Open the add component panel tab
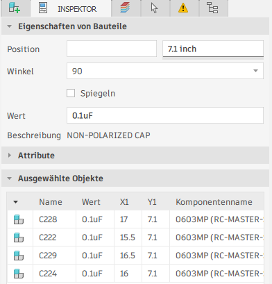 [x=15, y=8]
